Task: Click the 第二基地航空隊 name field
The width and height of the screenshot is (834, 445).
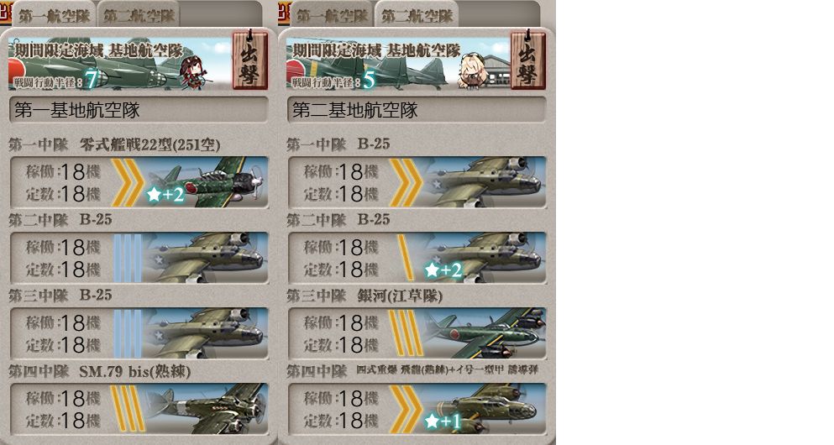Action: point(417,110)
